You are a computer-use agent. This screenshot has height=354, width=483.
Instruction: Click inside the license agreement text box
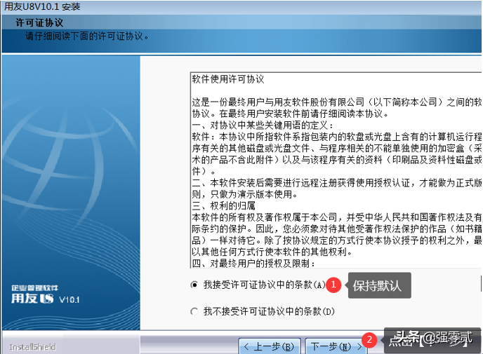[336, 170]
